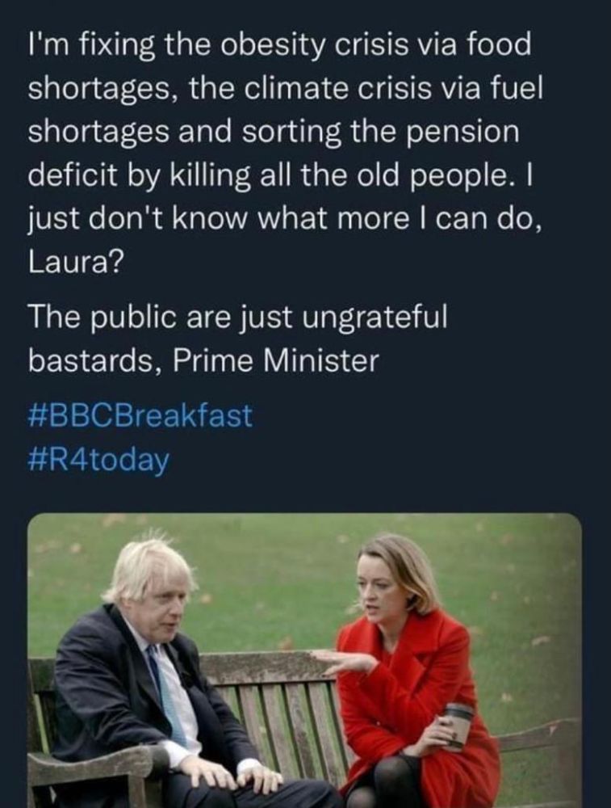Click the tweet paragraph about fixing the obesity crisis
Image resolution: width=611 pixels, height=808 pixels.
(285, 154)
